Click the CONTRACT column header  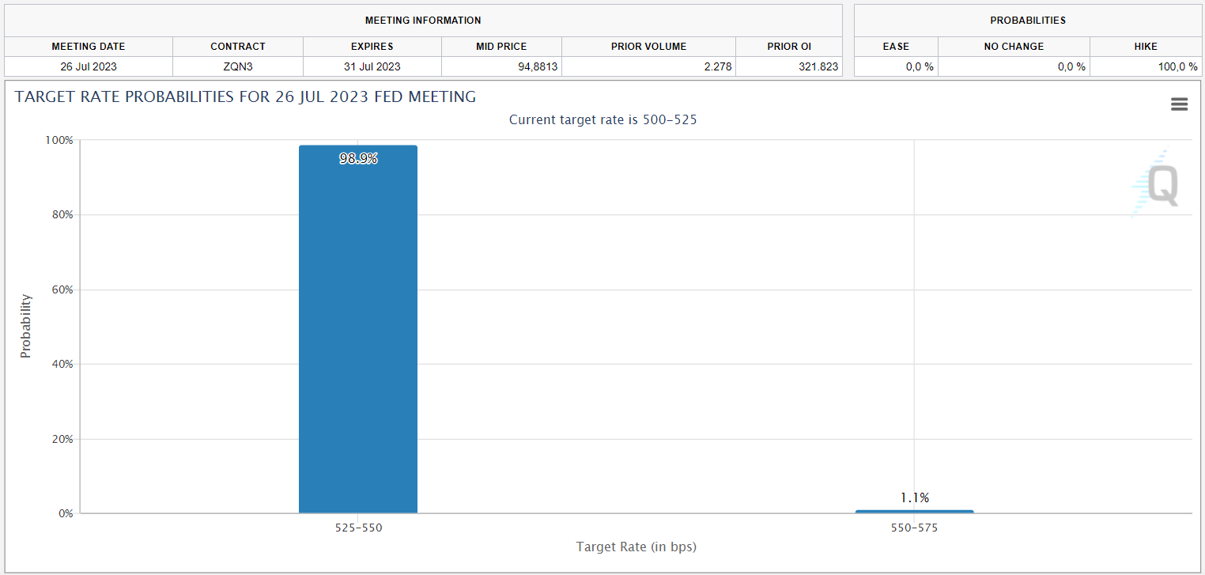pos(238,47)
